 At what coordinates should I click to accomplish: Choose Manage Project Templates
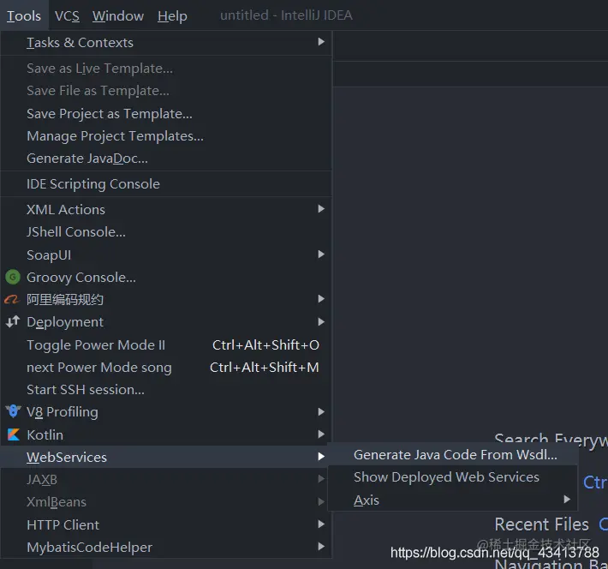tap(166, 136)
